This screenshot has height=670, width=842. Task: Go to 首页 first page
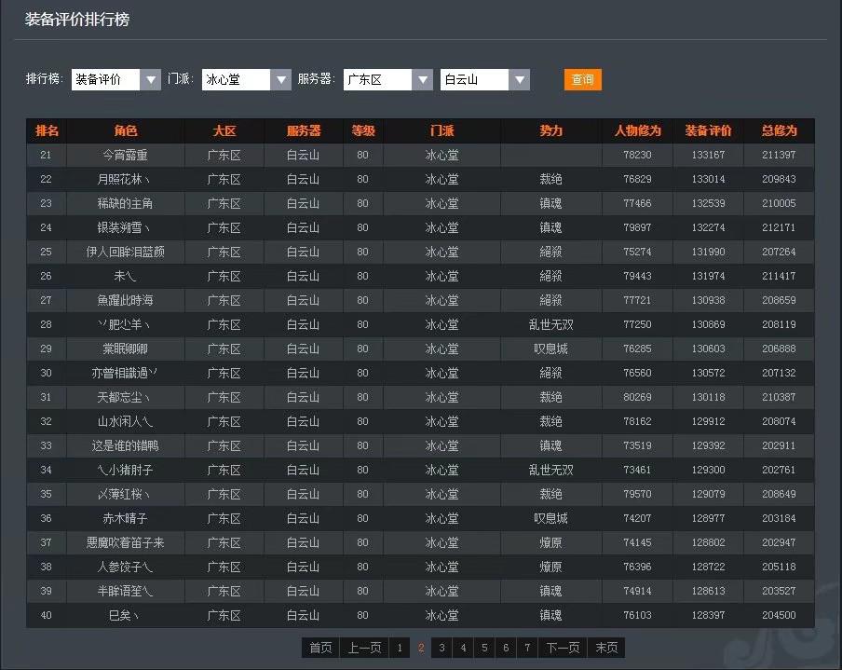pyautogui.click(x=320, y=648)
